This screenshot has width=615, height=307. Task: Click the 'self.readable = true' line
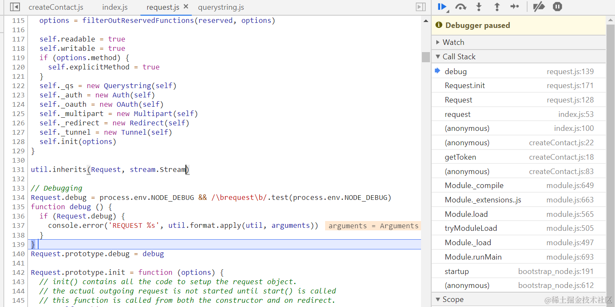tap(82, 39)
